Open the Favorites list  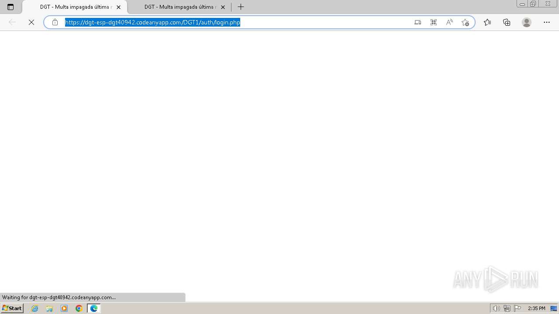tap(487, 22)
